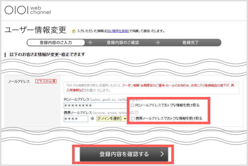Click the arrow between 登録内容のご入力 and 登録内容のご確認

[x=90, y=42]
